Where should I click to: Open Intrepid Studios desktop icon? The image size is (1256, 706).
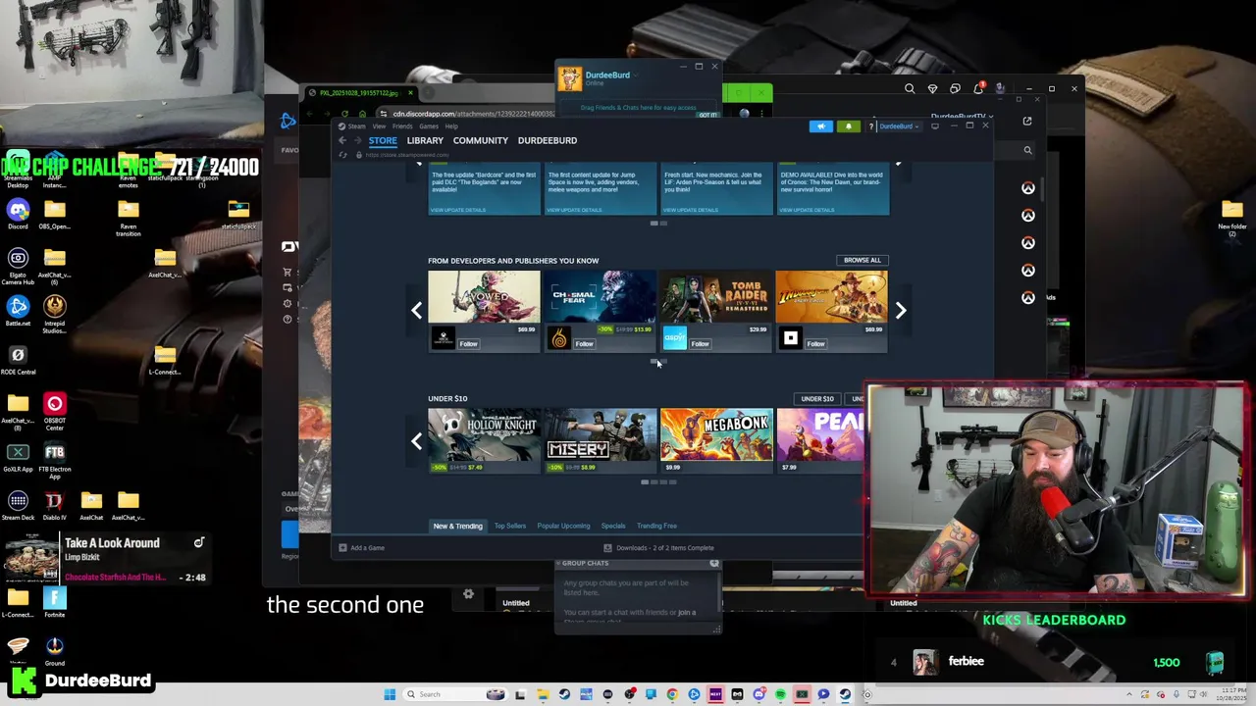click(54, 315)
